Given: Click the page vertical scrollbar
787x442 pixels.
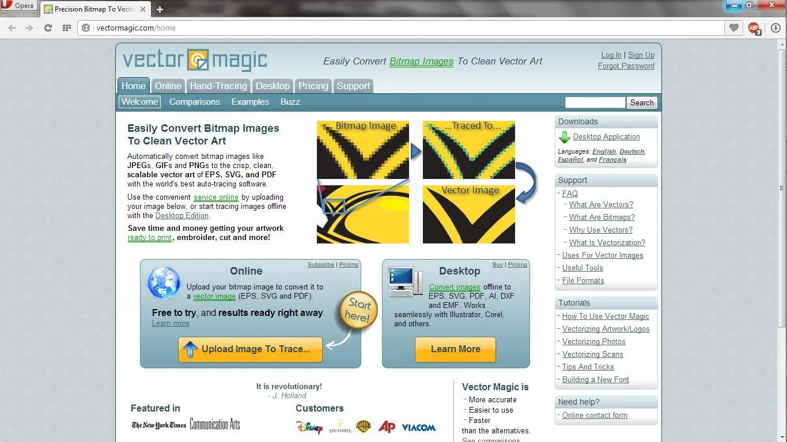Looking at the screenshot, I should pyautogui.click(x=782, y=188).
